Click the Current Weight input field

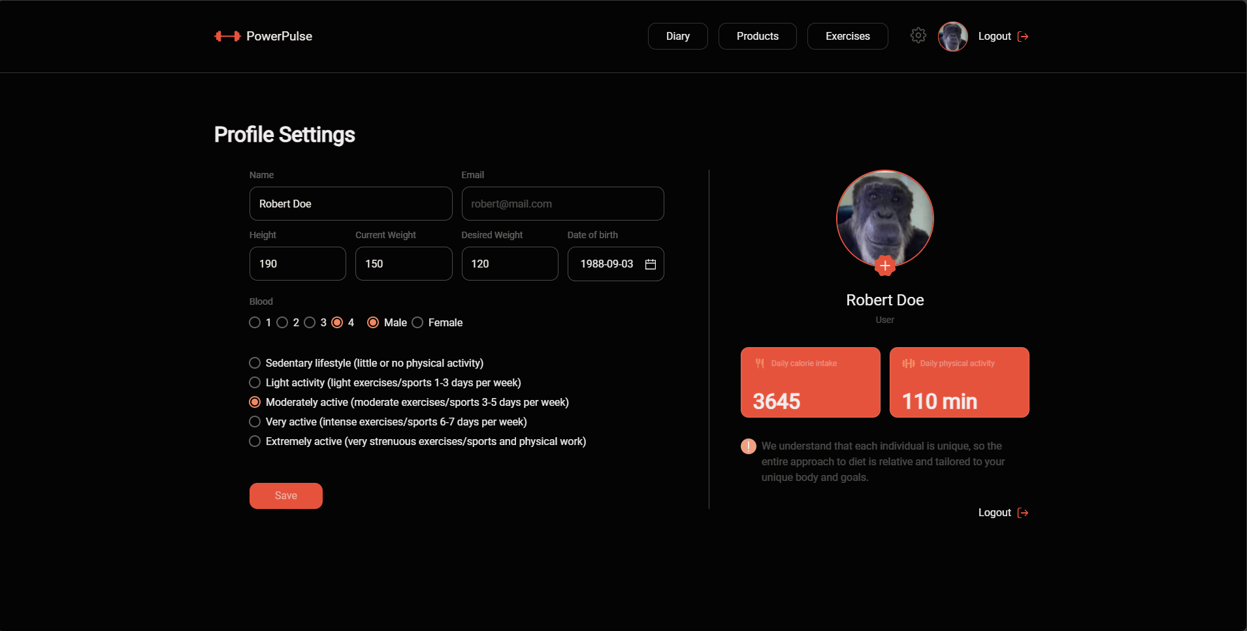pyautogui.click(x=404, y=264)
